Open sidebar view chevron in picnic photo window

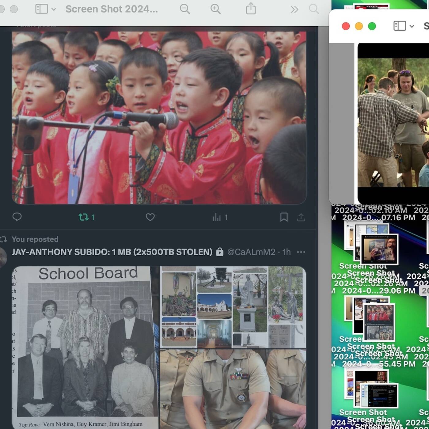pyautogui.click(x=412, y=26)
